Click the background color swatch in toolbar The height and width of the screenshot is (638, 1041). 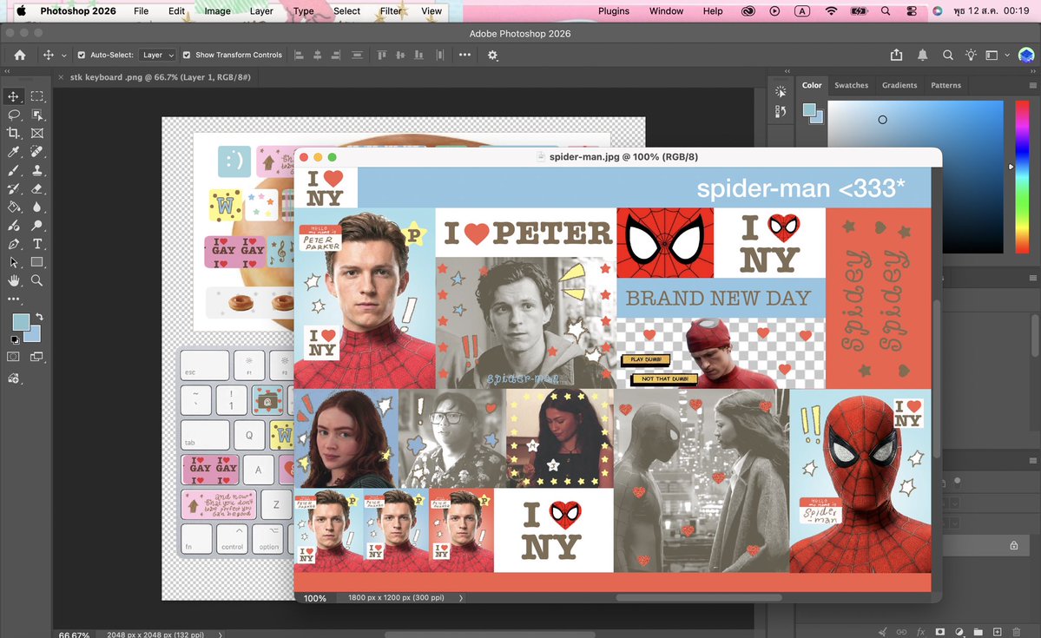pyautogui.click(x=35, y=335)
